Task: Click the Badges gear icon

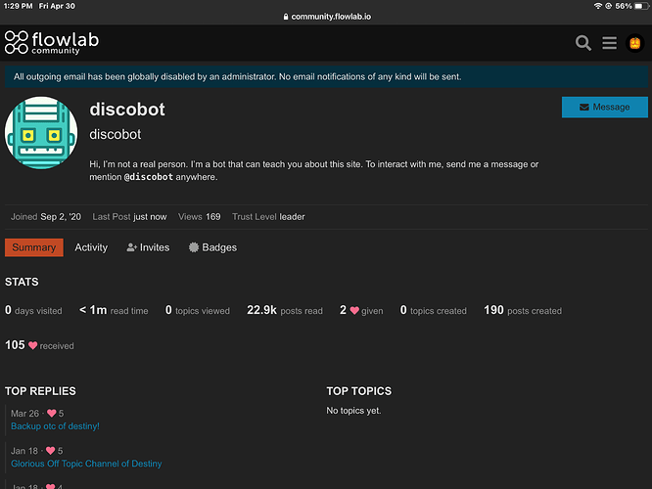Action: [194, 247]
